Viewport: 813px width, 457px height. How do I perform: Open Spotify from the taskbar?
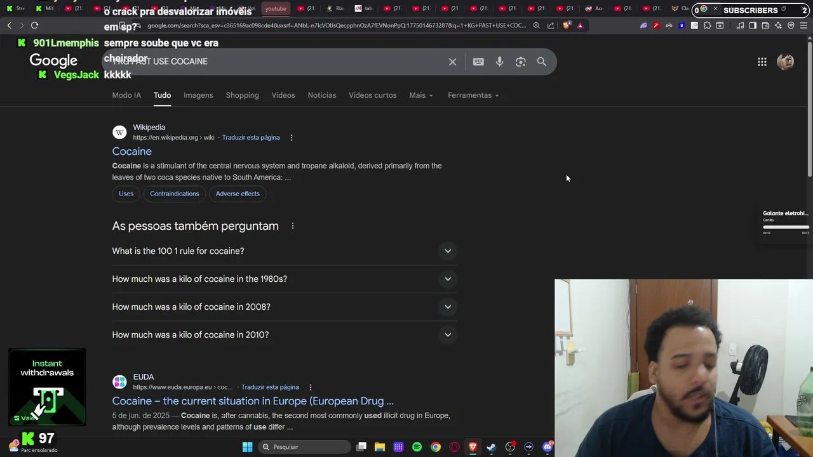[417, 447]
